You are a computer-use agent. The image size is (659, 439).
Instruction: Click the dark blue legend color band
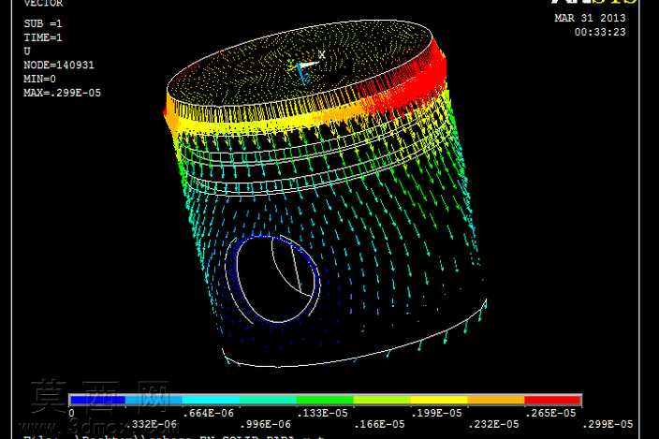(98, 400)
